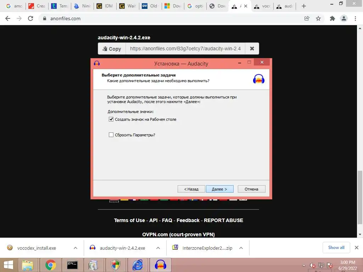Click the muted volume tray icon
The height and width of the screenshot is (272, 363).
(313, 265)
